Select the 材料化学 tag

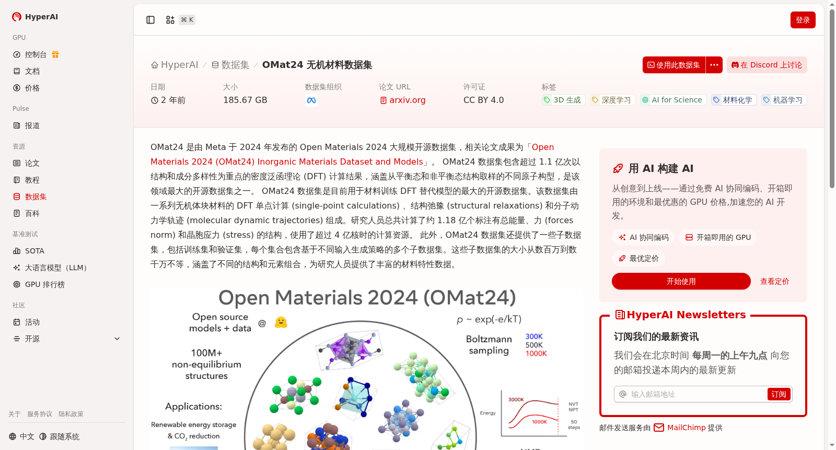[x=734, y=100]
